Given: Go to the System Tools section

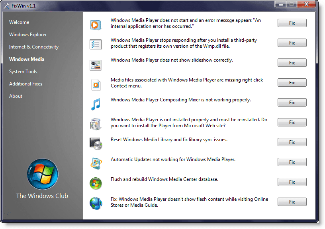Looking at the screenshot, I should 23,72.
